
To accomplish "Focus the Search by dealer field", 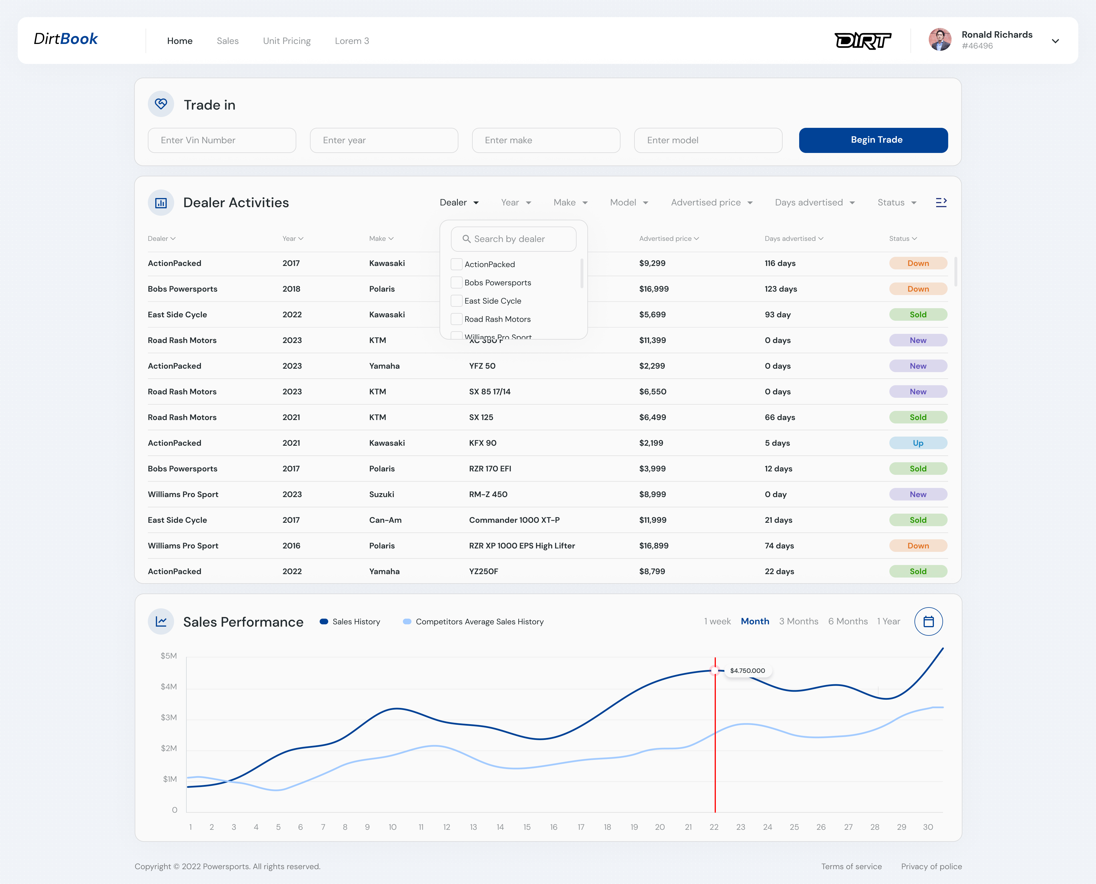I will tap(513, 239).
